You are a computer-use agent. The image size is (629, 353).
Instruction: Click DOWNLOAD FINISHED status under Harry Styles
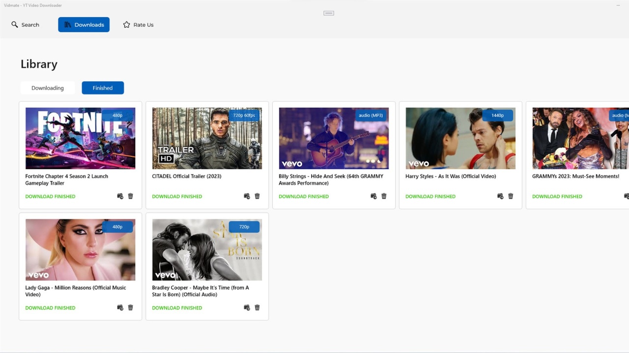pos(430,196)
